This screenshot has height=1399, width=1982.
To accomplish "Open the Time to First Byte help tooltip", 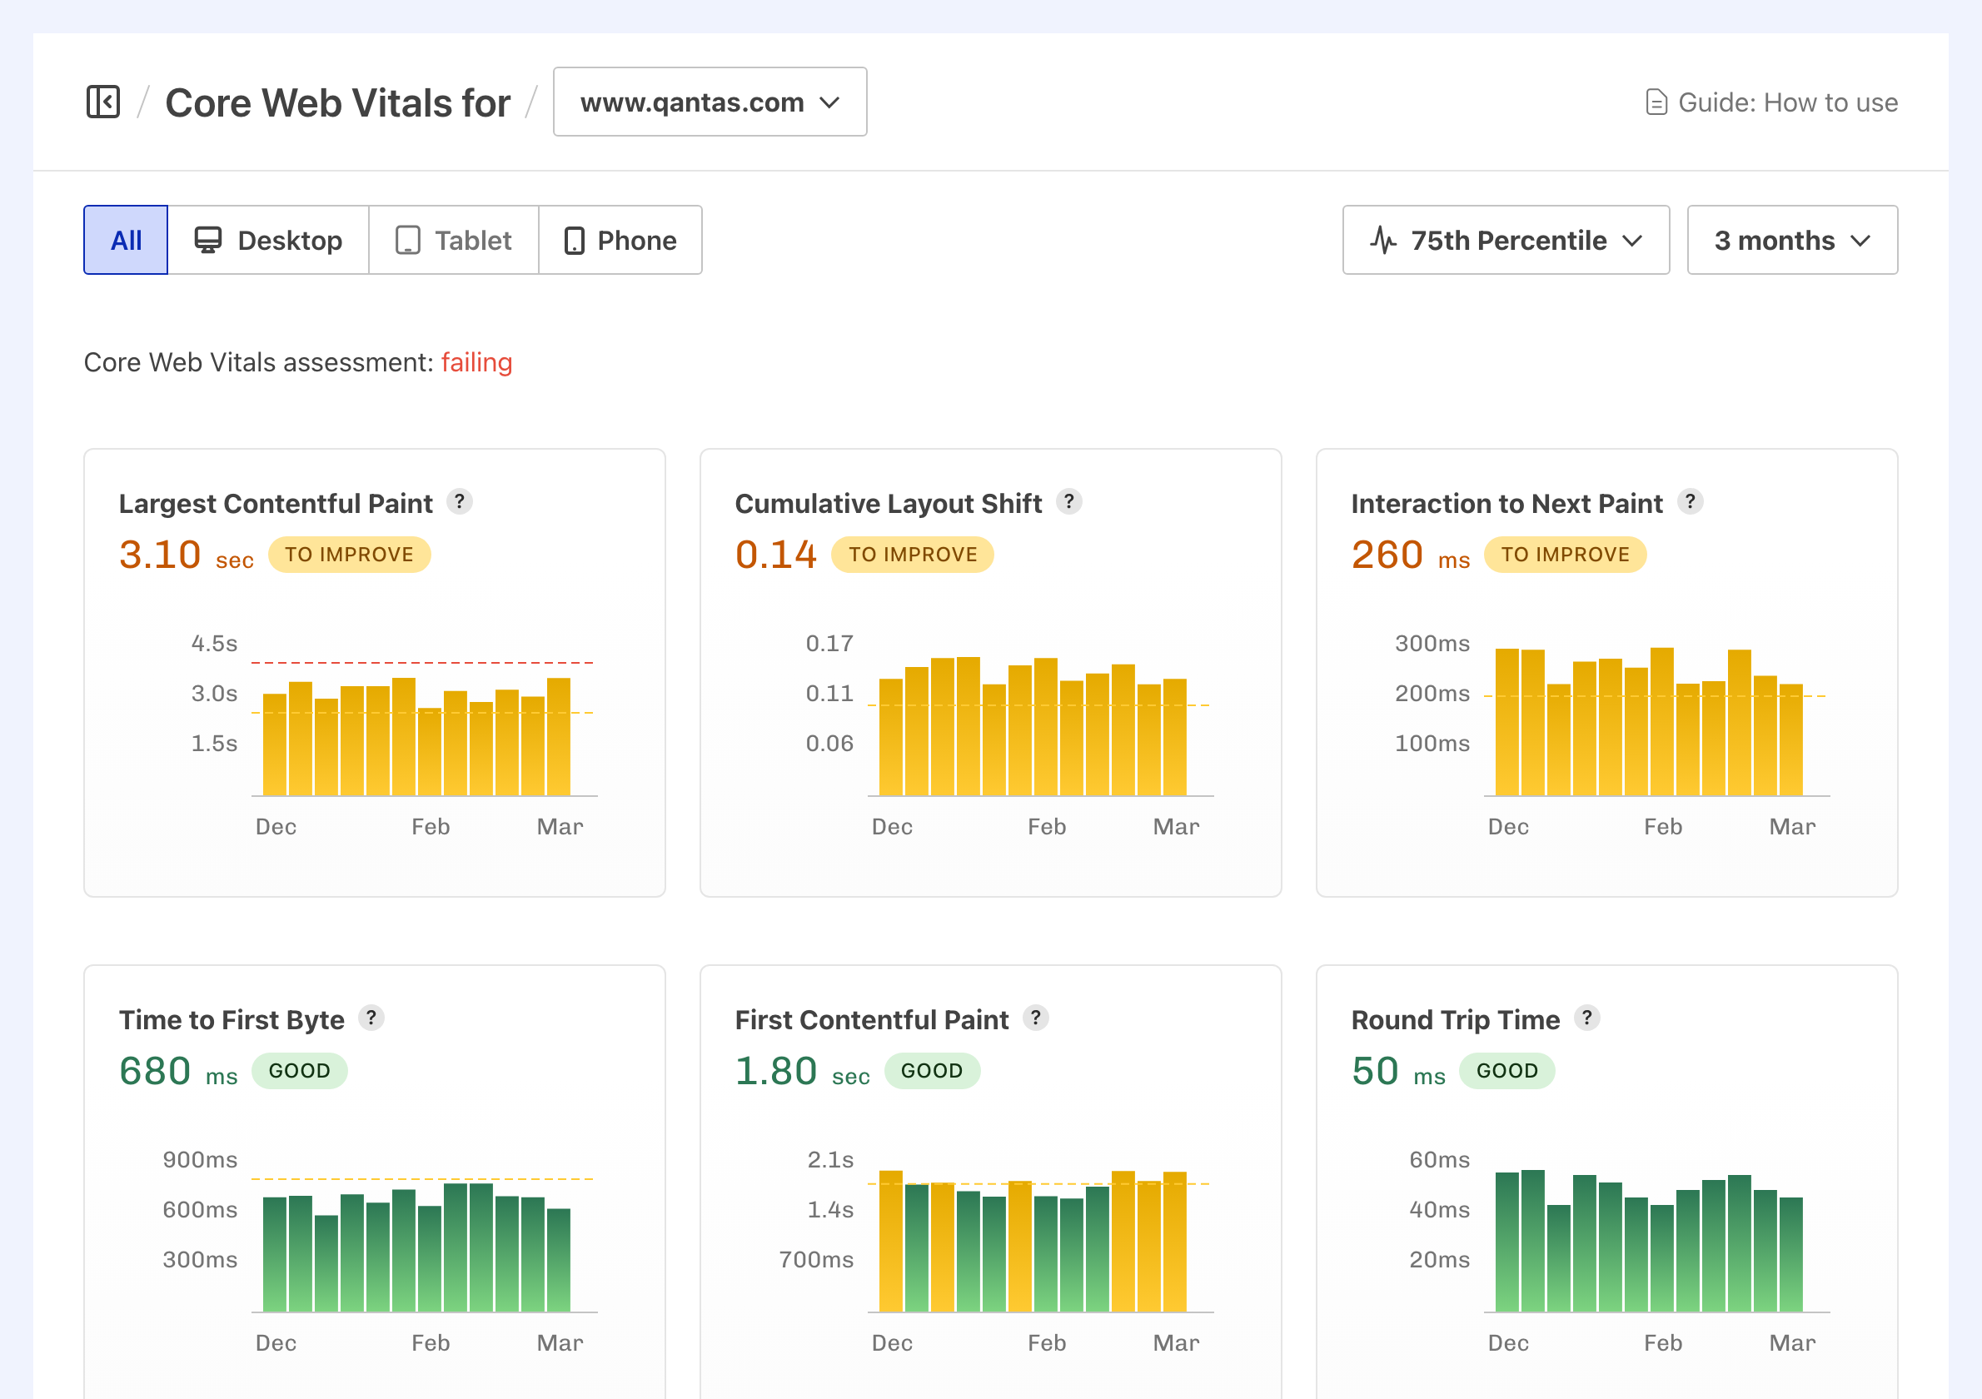I will pyautogui.click(x=372, y=1018).
